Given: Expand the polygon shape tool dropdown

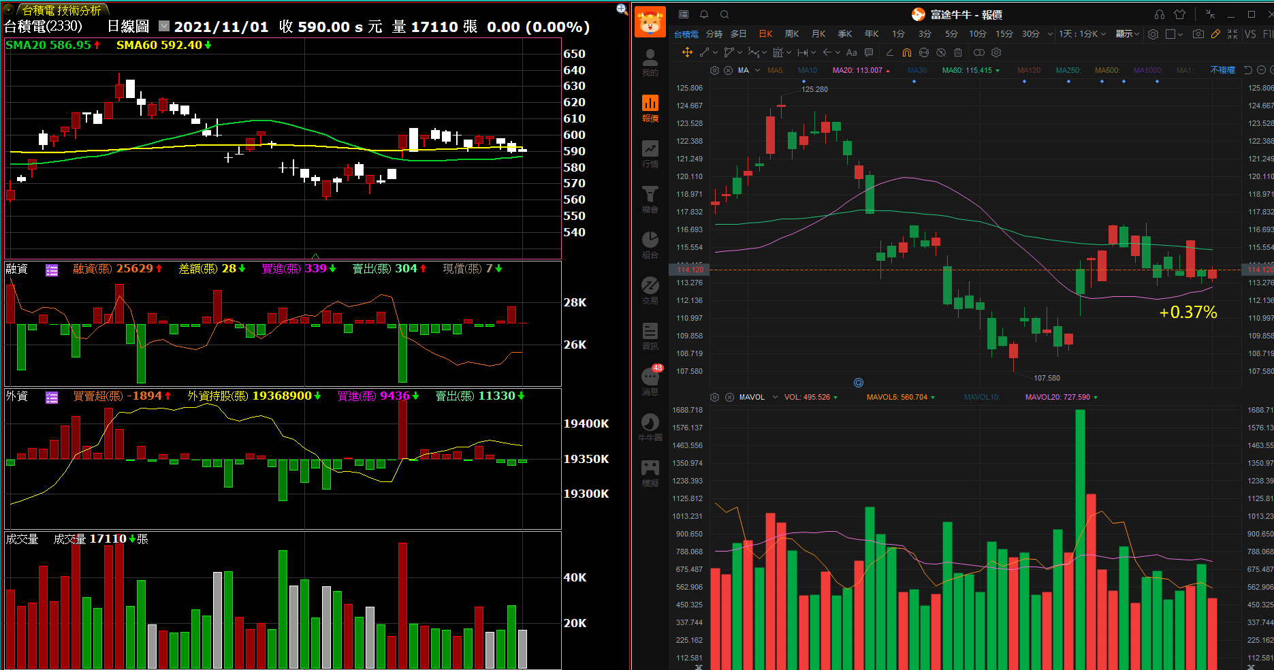Looking at the screenshot, I should tap(739, 52).
